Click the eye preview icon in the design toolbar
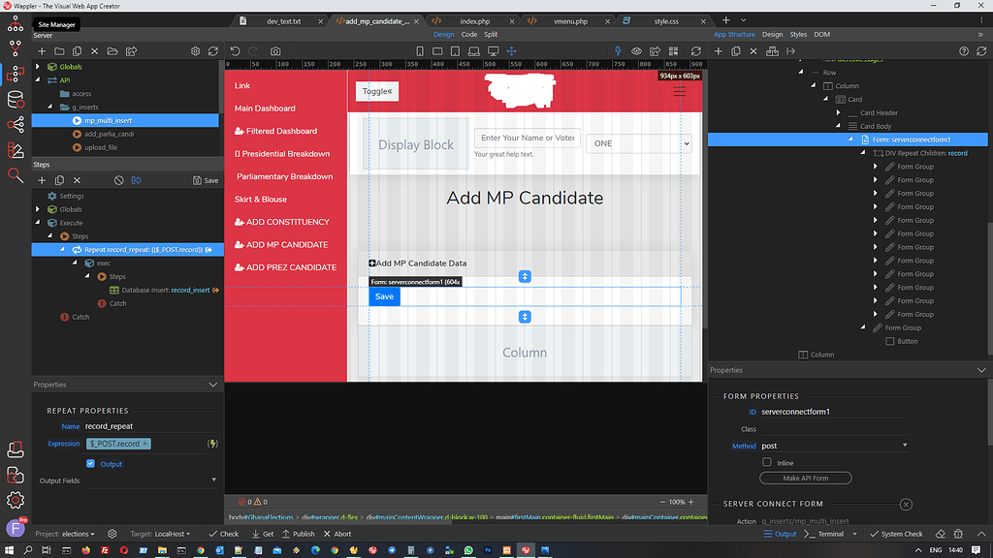993x558 pixels. 636,51
